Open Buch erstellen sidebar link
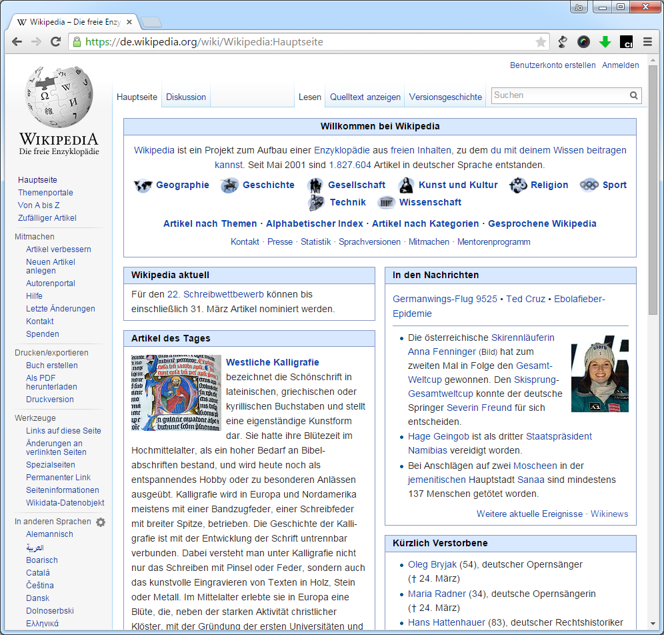 click(51, 365)
